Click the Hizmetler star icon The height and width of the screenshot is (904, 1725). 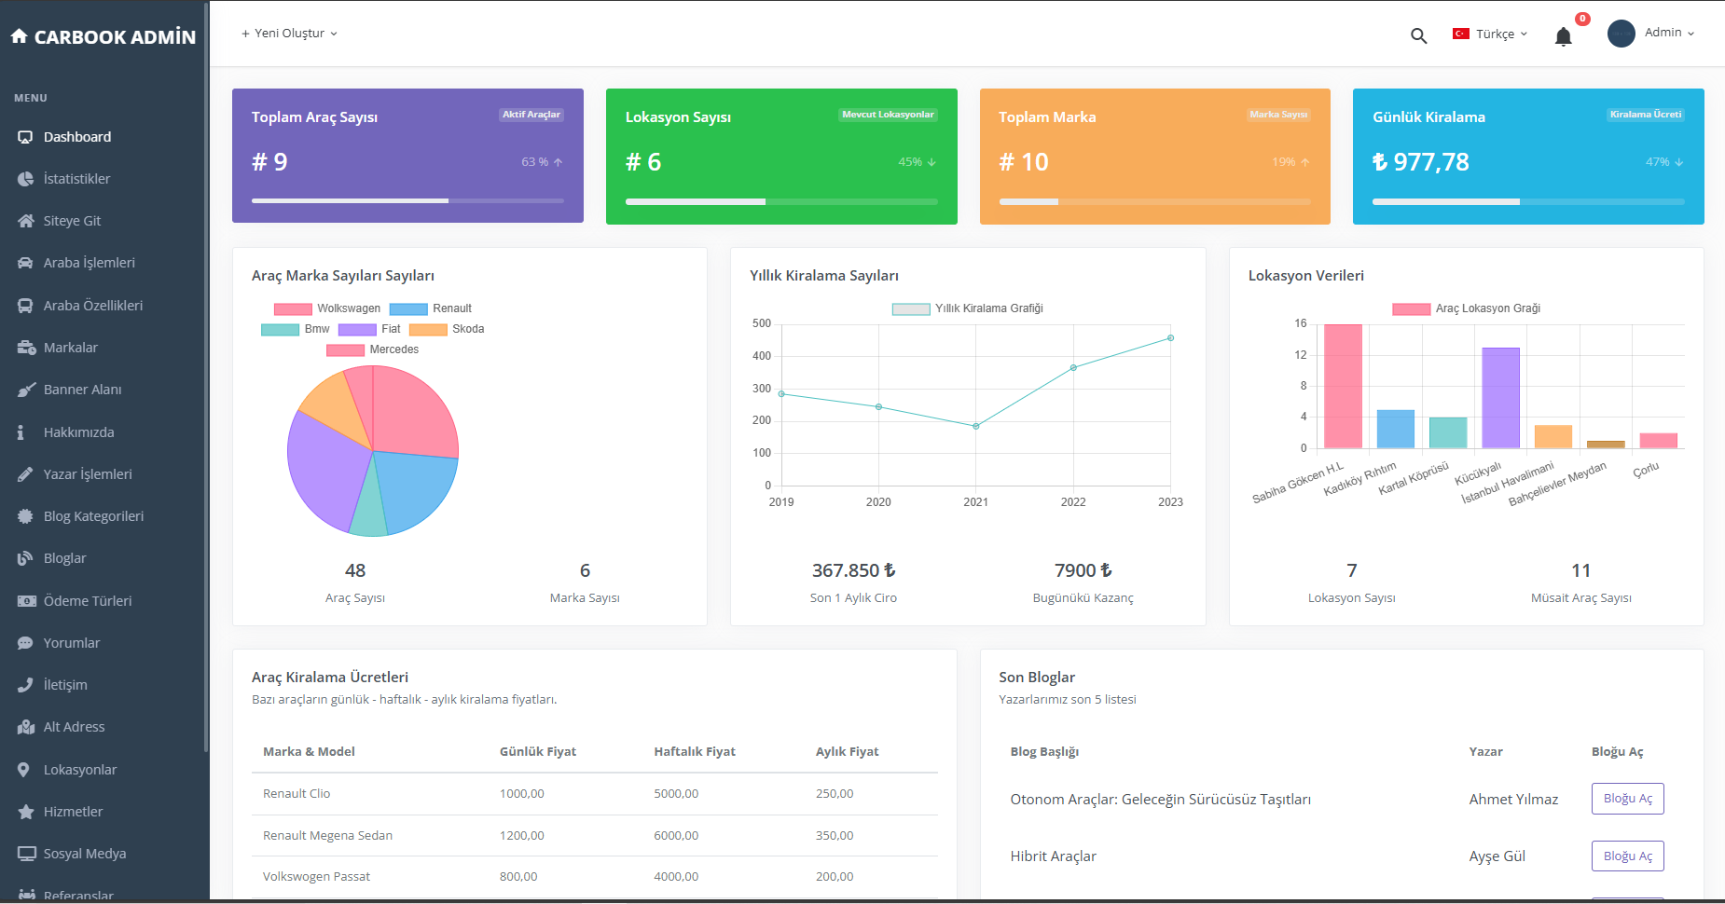(x=26, y=812)
